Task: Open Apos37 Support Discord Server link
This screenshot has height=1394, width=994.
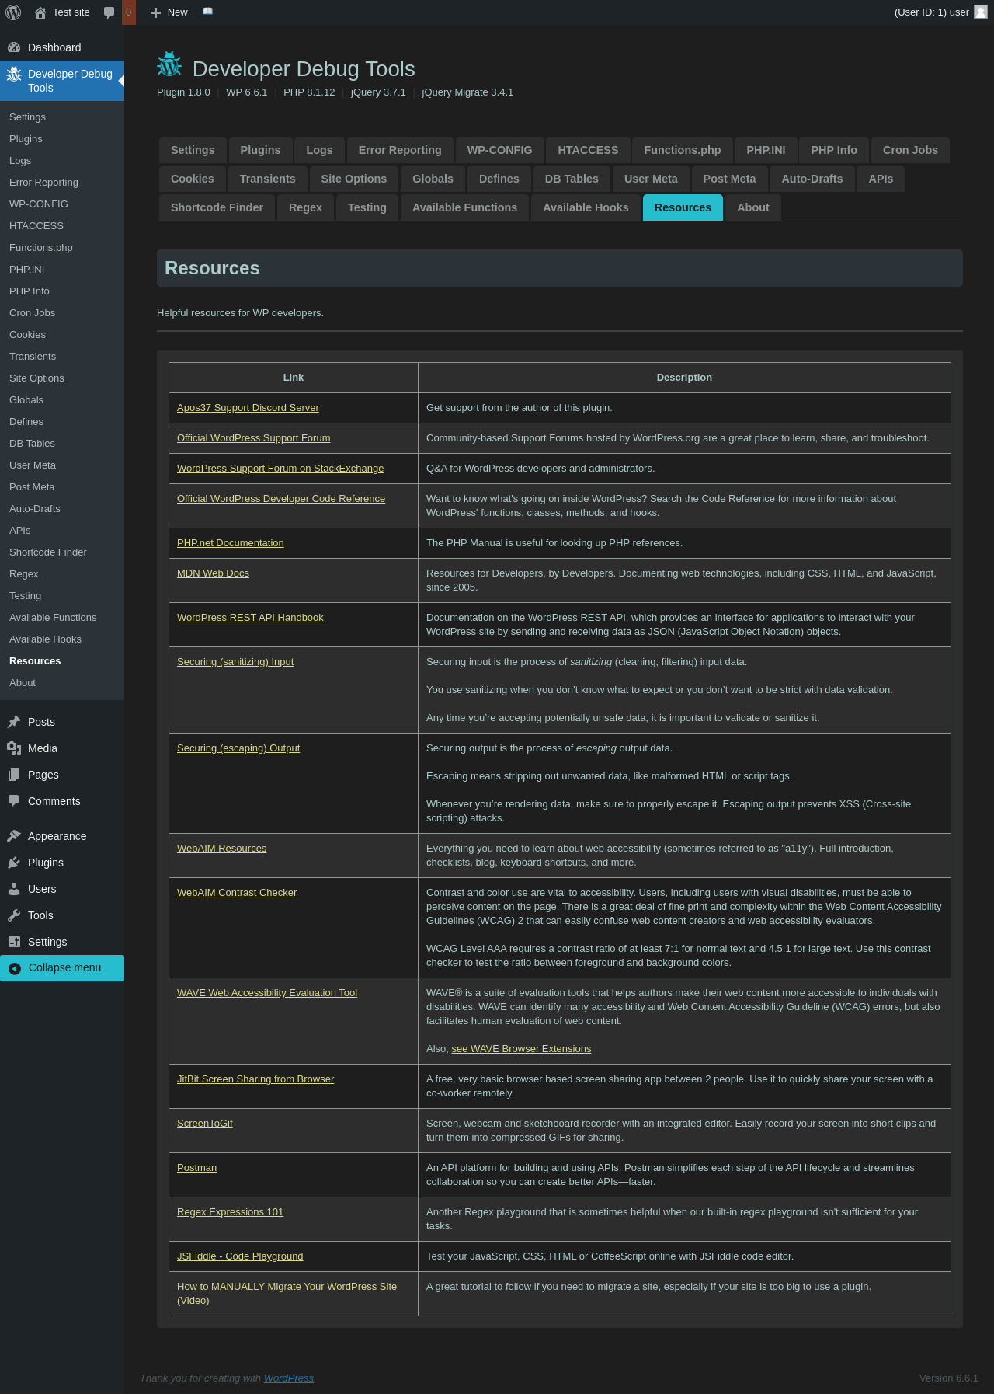Action: 248,408
